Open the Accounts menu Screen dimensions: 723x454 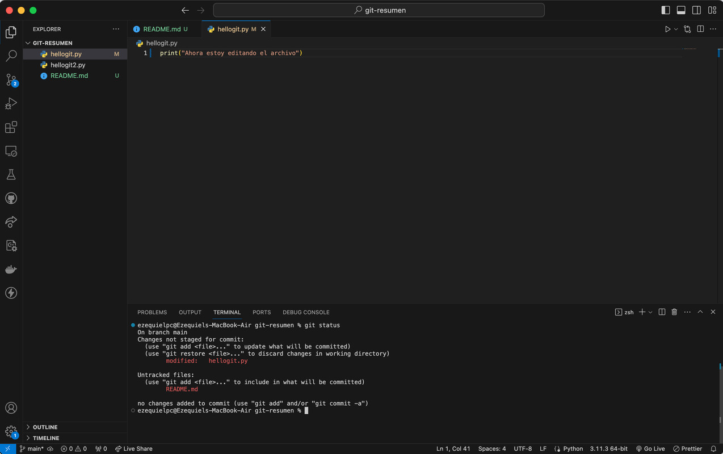click(11, 408)
